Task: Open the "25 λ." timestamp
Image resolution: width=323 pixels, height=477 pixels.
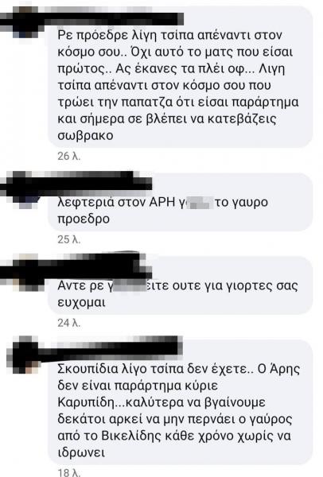Action: tap(68, 239)
